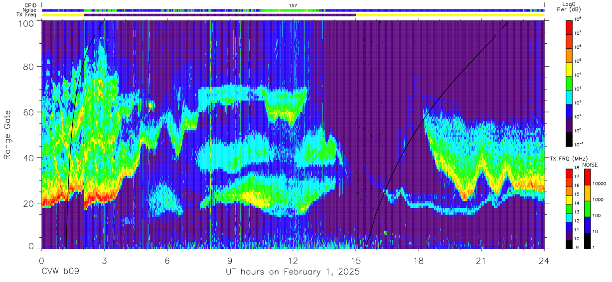
Task: Click the CPID value 157
Action: click(293, 5)
